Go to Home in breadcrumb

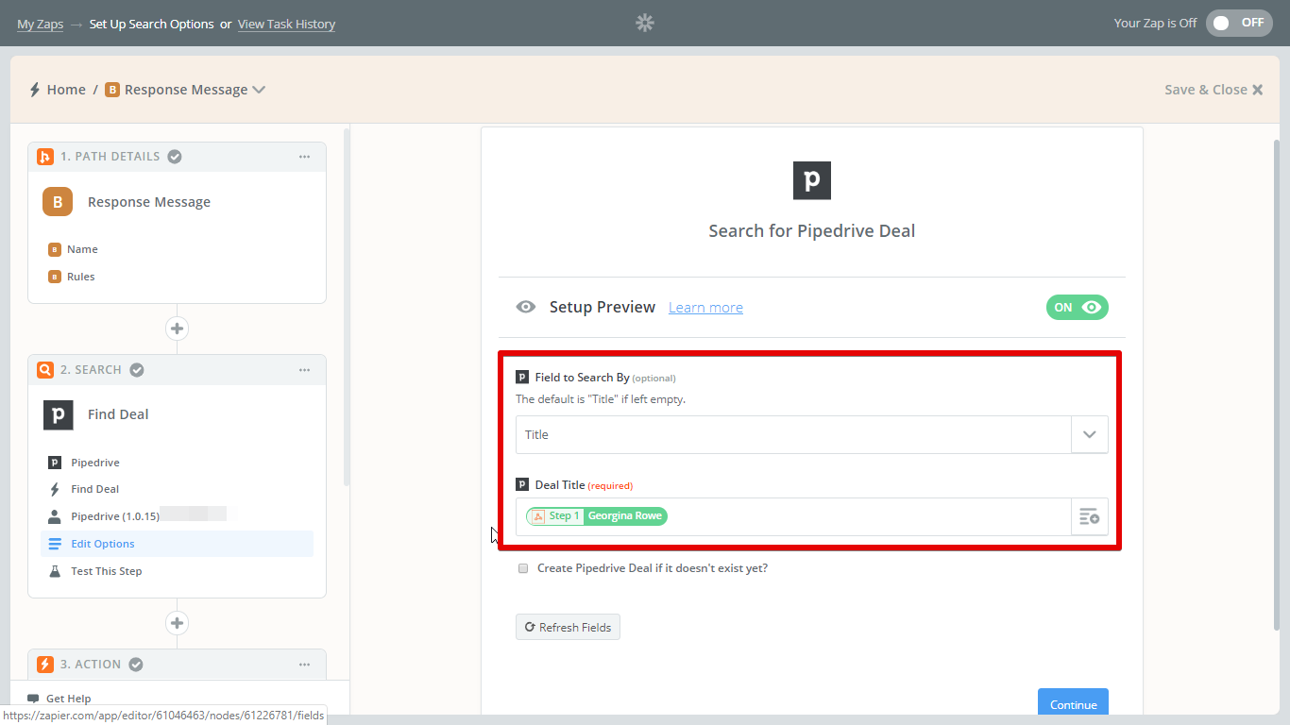(66, 90)
